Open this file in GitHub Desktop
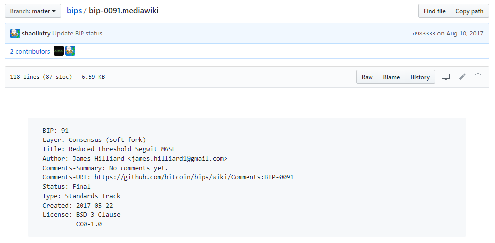The image size is (495, 243). click(x=446, y=77)
